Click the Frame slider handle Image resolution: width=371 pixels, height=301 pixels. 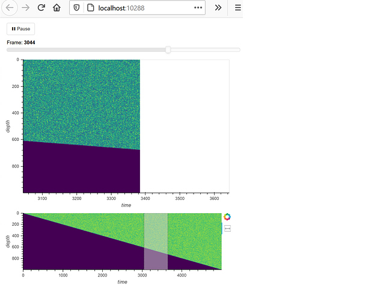tap(168, 50)
